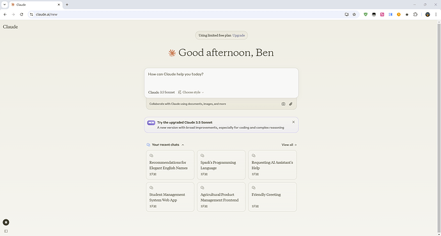441x236 pixels.
Task: Click the Claude logo text
Action: pyautogui.click(x=10, y=27)
